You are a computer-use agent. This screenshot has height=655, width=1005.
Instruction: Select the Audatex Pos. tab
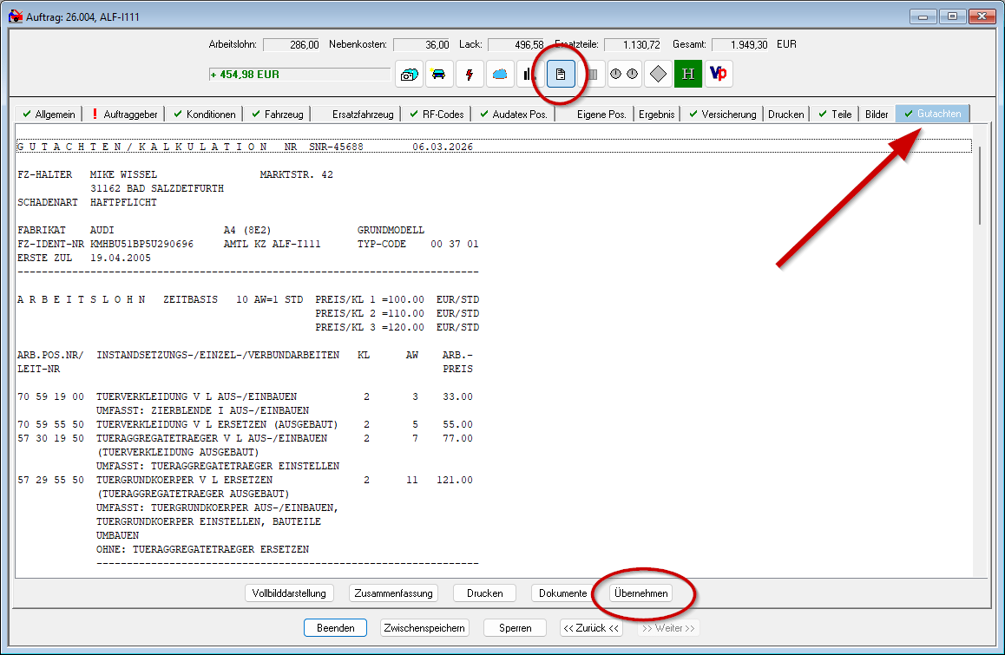coord(513,114)
